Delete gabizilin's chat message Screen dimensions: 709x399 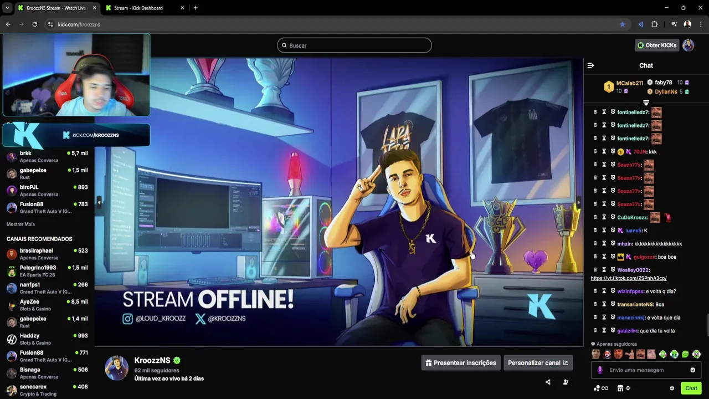pyautogui.click(x=595, y=331)
